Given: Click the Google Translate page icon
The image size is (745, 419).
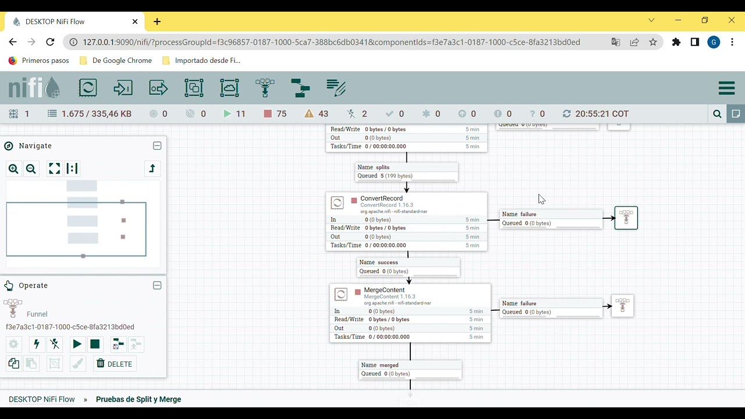Looking at the screenshot, I should 616,42.
